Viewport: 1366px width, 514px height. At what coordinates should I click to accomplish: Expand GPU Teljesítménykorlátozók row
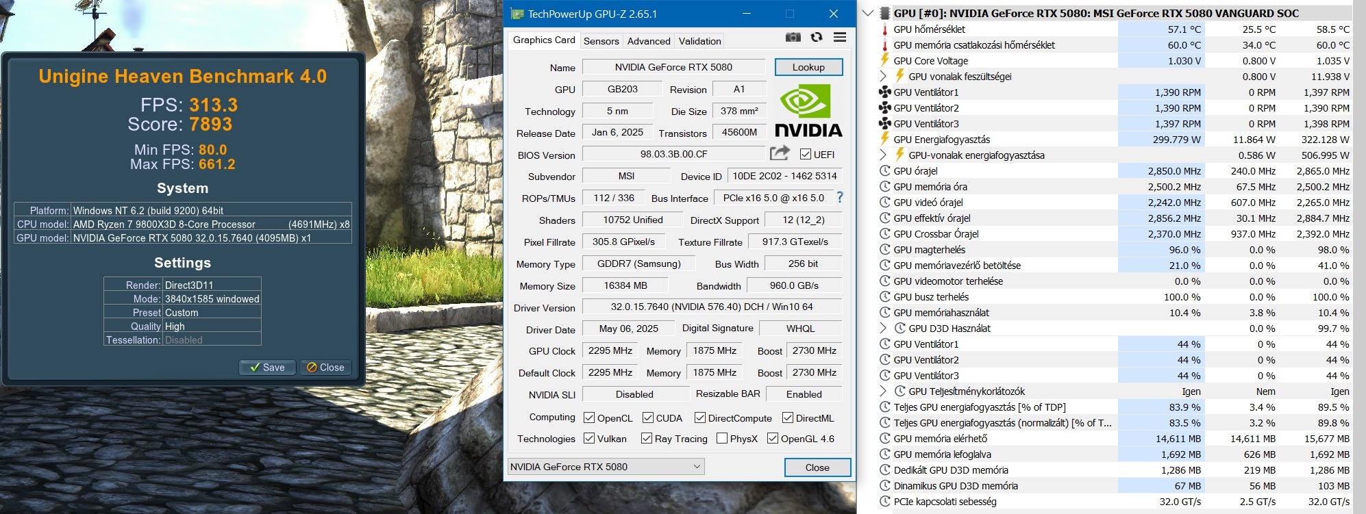pos(883,391)
